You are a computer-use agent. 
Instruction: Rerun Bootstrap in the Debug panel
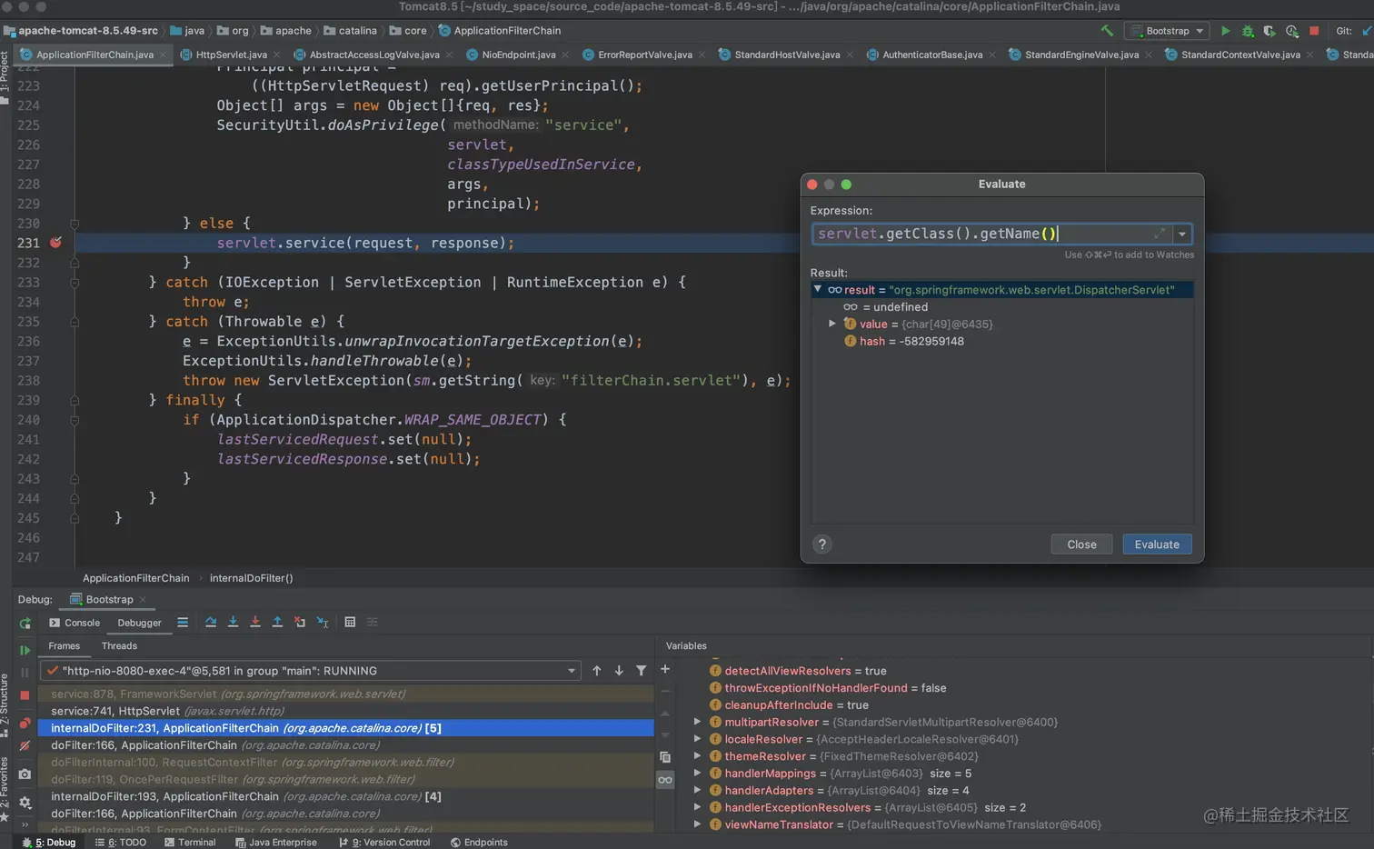[x=25, y=624]
